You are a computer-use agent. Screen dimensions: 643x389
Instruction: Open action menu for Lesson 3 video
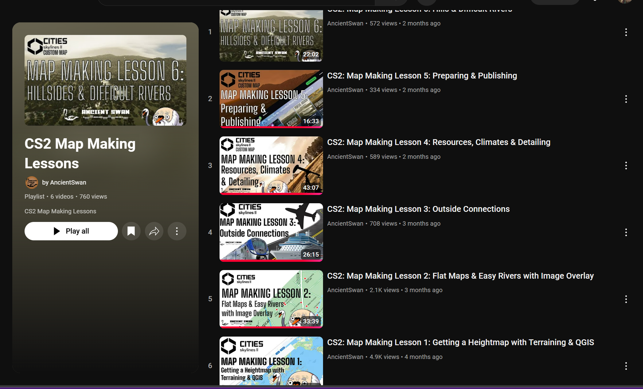[626, 232]
